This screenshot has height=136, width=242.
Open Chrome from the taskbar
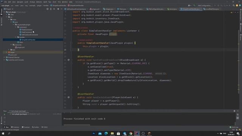pyautogui.click(x=131, y=133)
